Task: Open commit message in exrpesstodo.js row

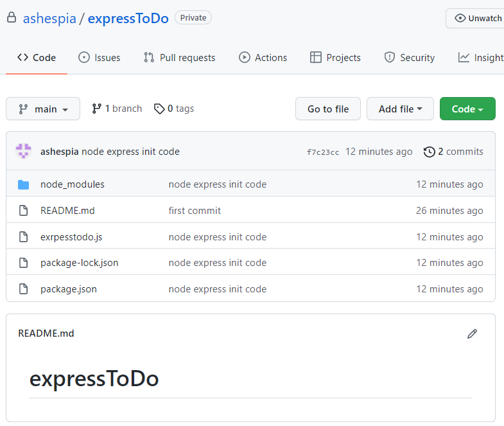Action: point(218,237)
